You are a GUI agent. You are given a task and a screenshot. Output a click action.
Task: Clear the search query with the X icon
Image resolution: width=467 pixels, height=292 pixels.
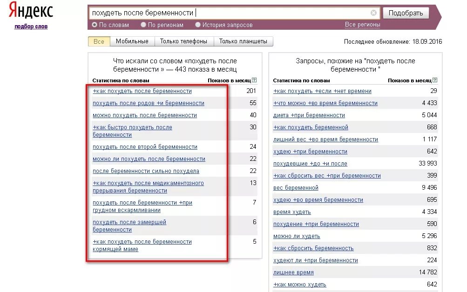coord(373,13)
